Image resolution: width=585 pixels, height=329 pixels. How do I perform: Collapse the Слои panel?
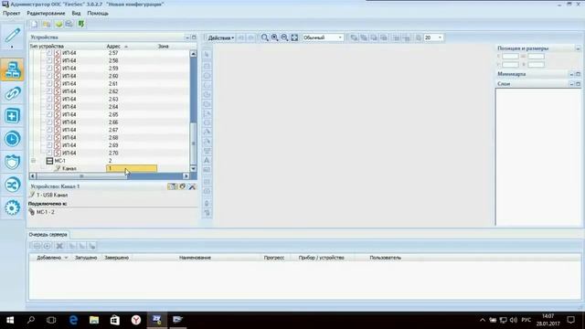[x=571, y=84]
